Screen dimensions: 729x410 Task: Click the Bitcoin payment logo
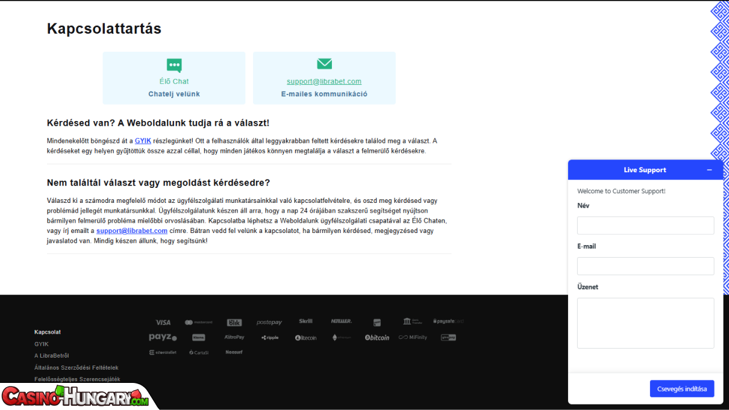tap(377, 338)
